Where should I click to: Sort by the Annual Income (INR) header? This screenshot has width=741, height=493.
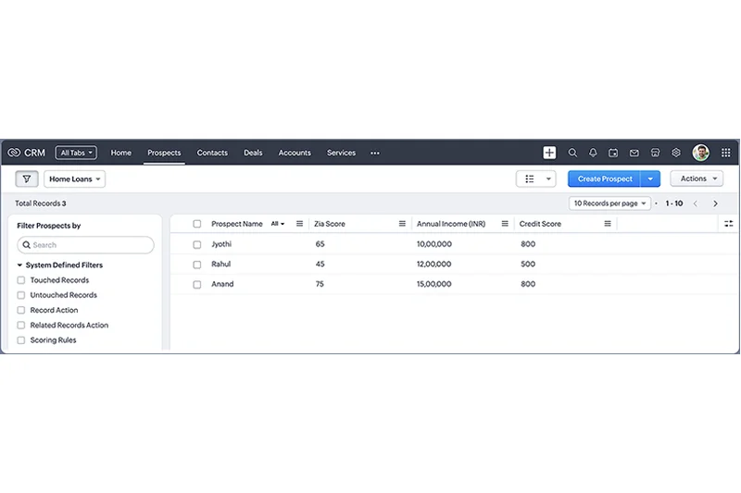pyautogui.click(x=451, y=224)
